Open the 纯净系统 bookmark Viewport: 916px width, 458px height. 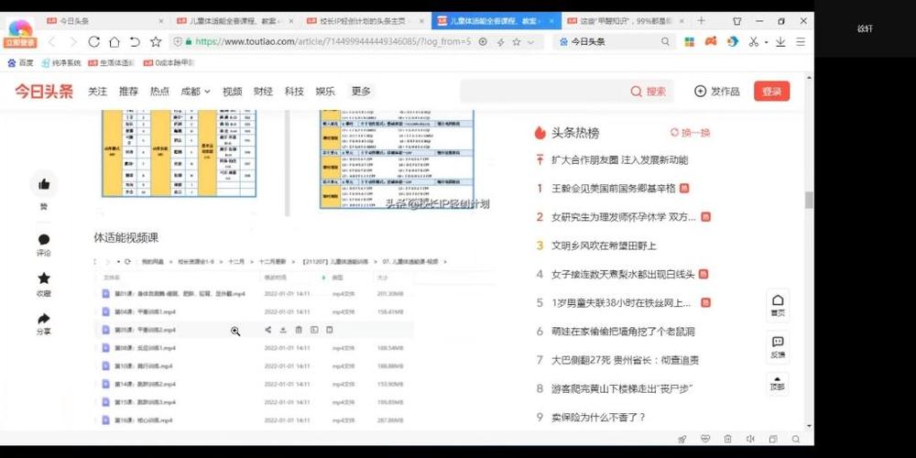60,62
